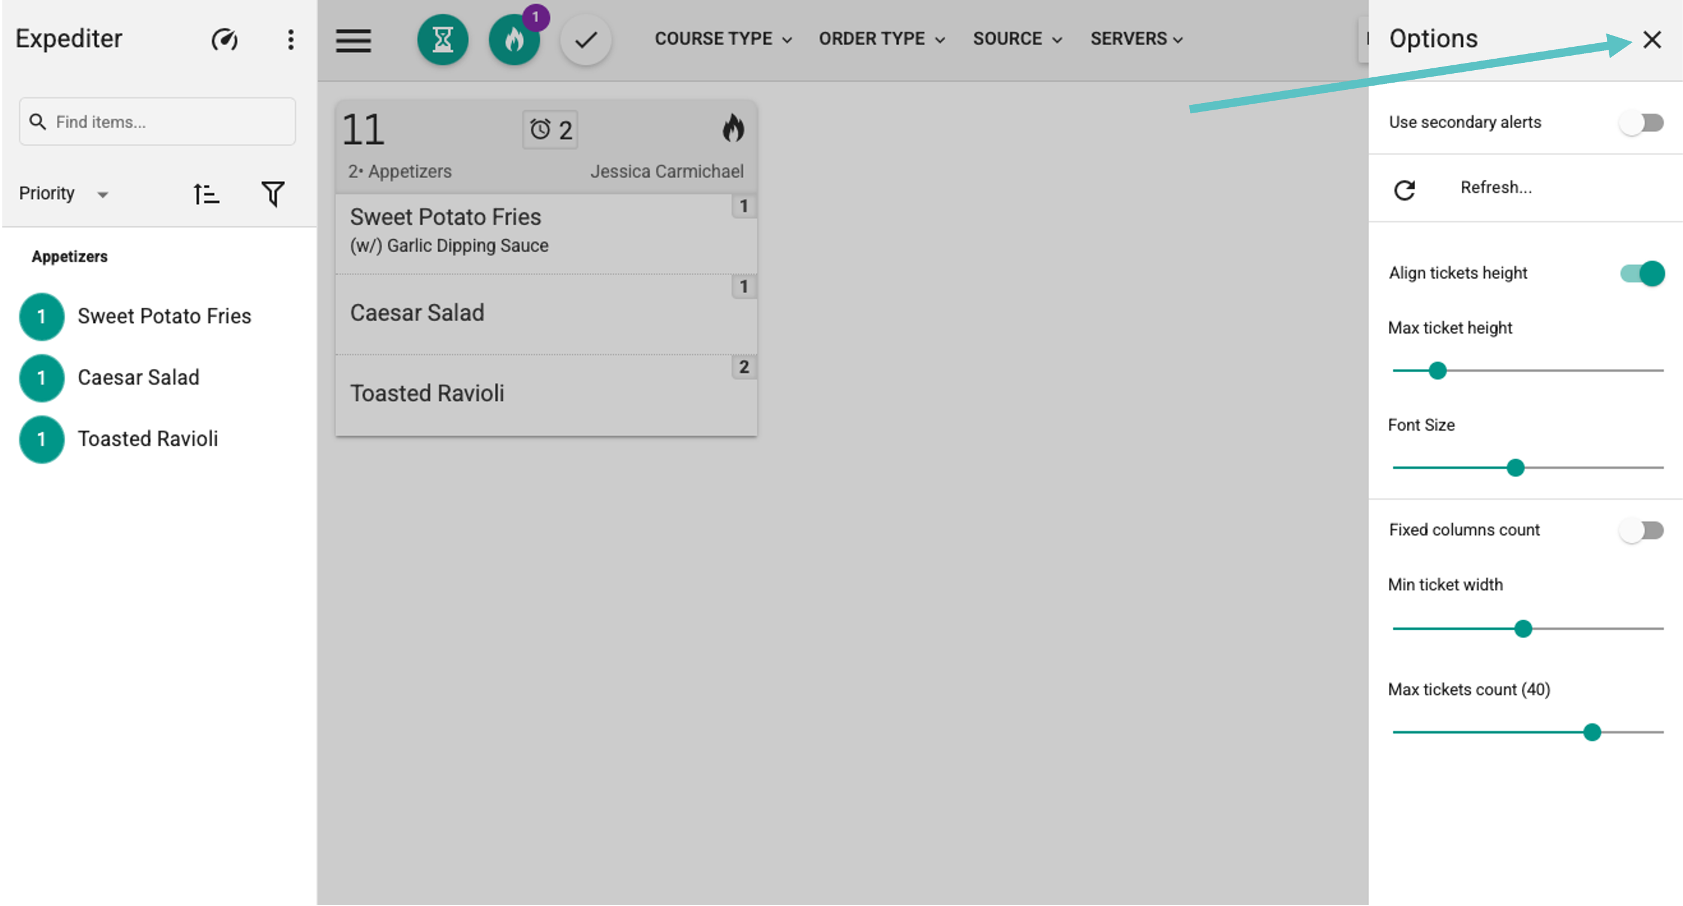Click the Refresh circular arrow icon
Viewport: 1683px width, 906px height.
(x=1404, y=189)
